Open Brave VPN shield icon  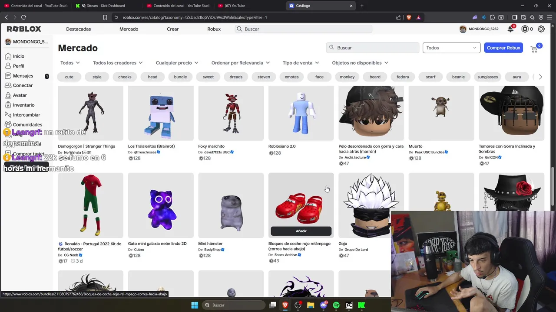tap(541, 17)
